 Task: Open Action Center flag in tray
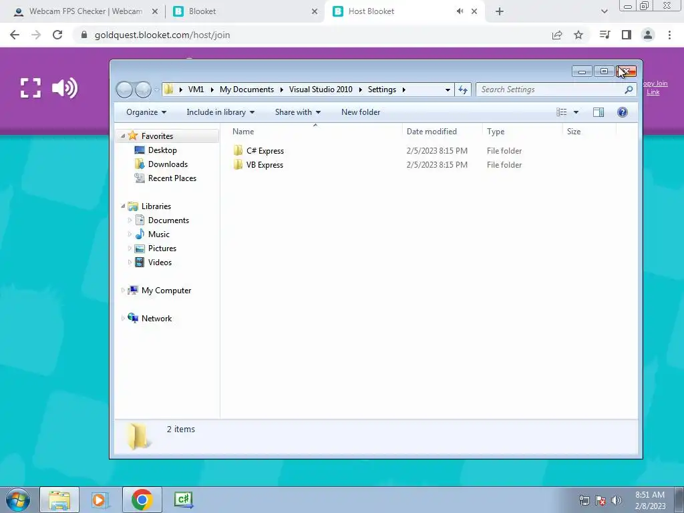coord(601,500)
